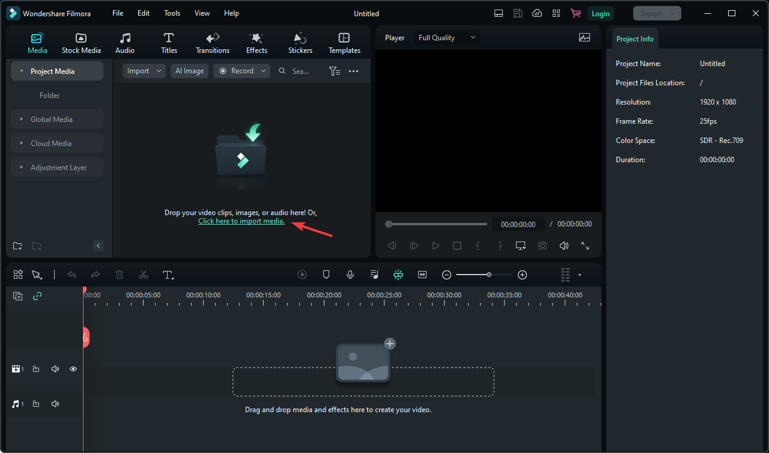Click the AI Image button
Screen dimensions: 769x453
coord(189,71)
